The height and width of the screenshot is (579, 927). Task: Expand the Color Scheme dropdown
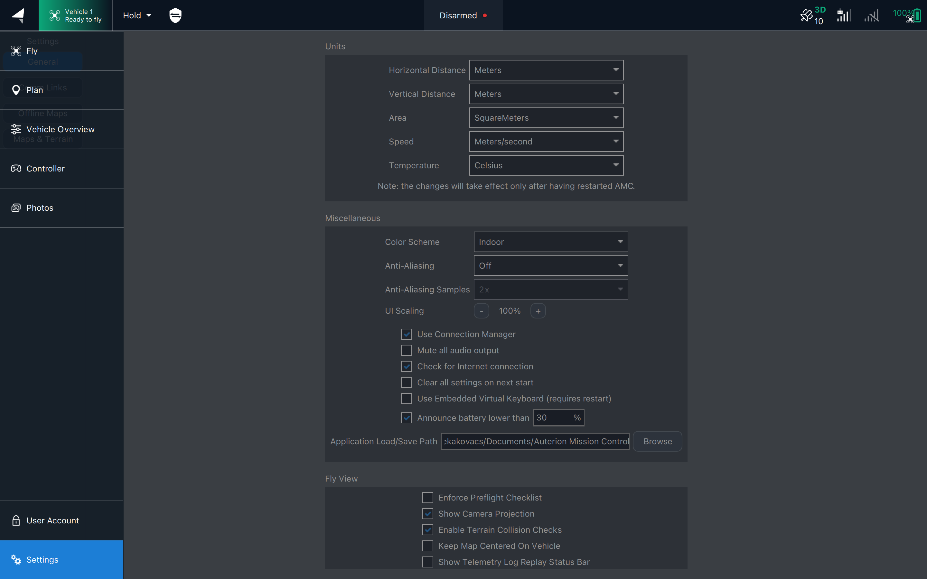pyautogui.click(x=550, y=242)
